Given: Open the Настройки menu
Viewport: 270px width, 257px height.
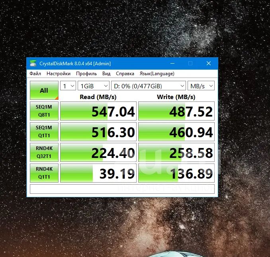Looking at the screenshot, I should (59, 74).
